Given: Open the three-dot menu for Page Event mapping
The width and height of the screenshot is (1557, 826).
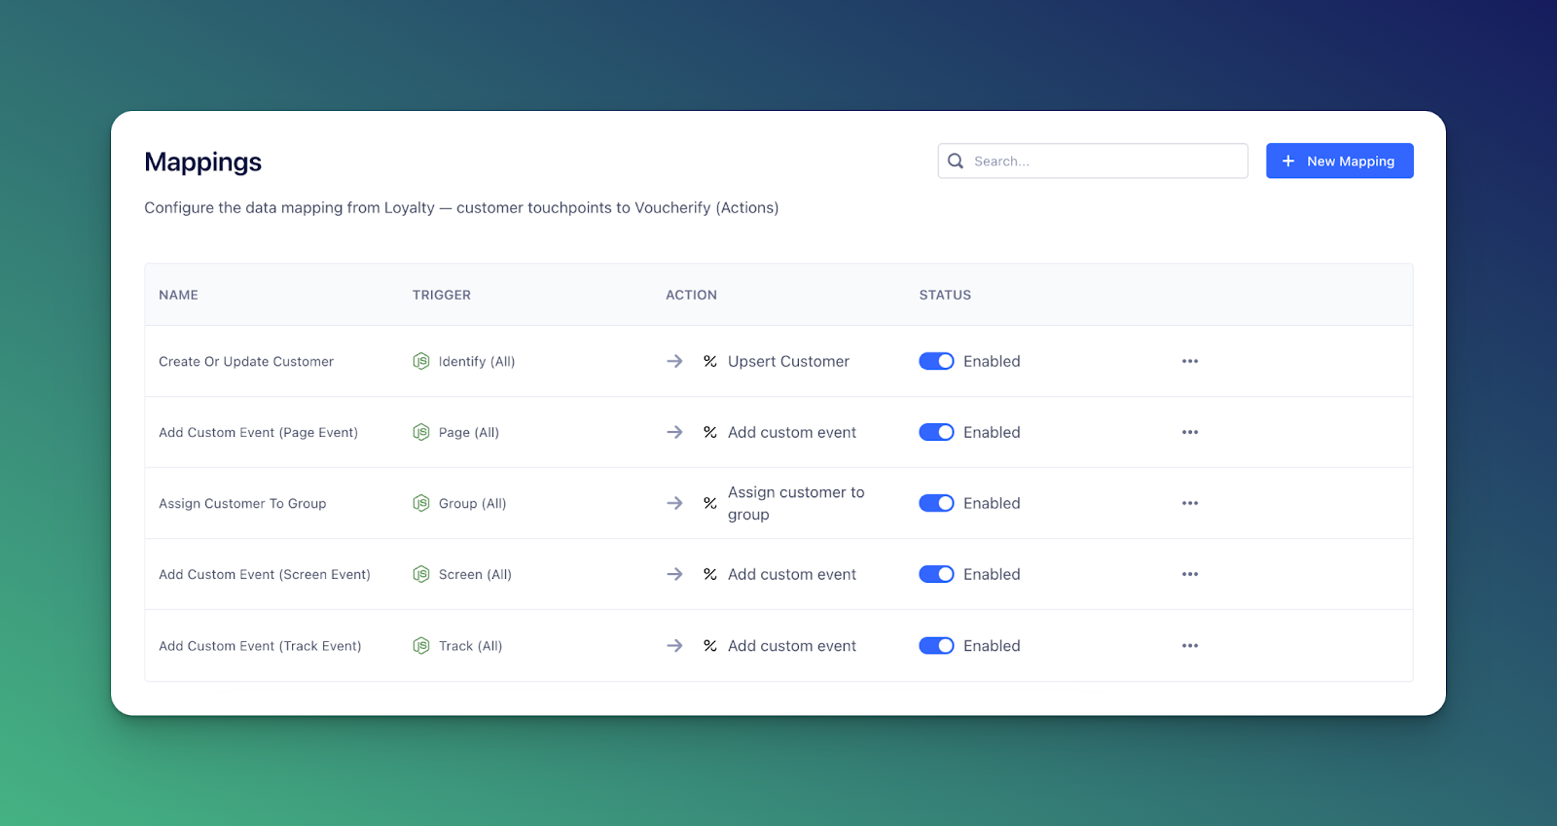Looking at the screenshot, I should tap(1189, 432).
